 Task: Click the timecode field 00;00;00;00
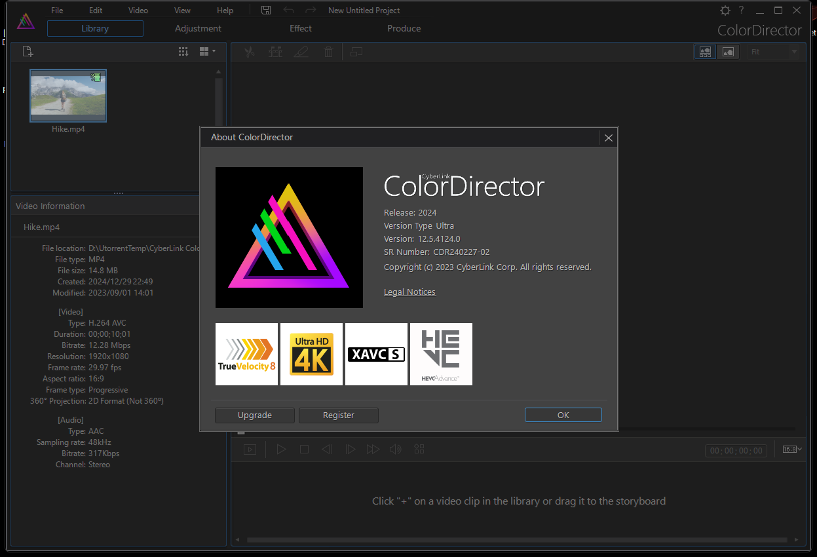click(x=736, y=451)
